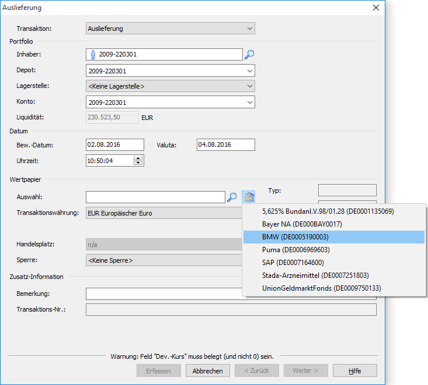Increase Uhrzeit with the up spinner arrow

(138, 158)
